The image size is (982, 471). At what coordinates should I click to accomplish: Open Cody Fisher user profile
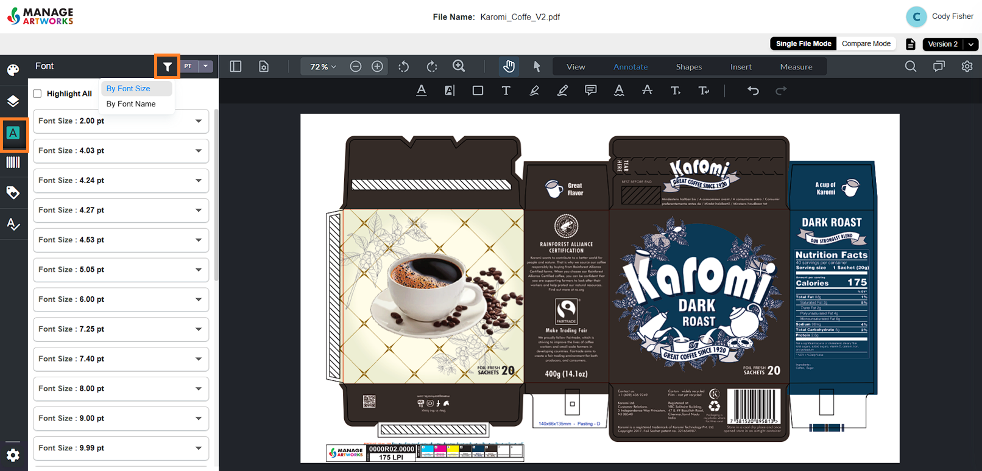click(939, 16)
